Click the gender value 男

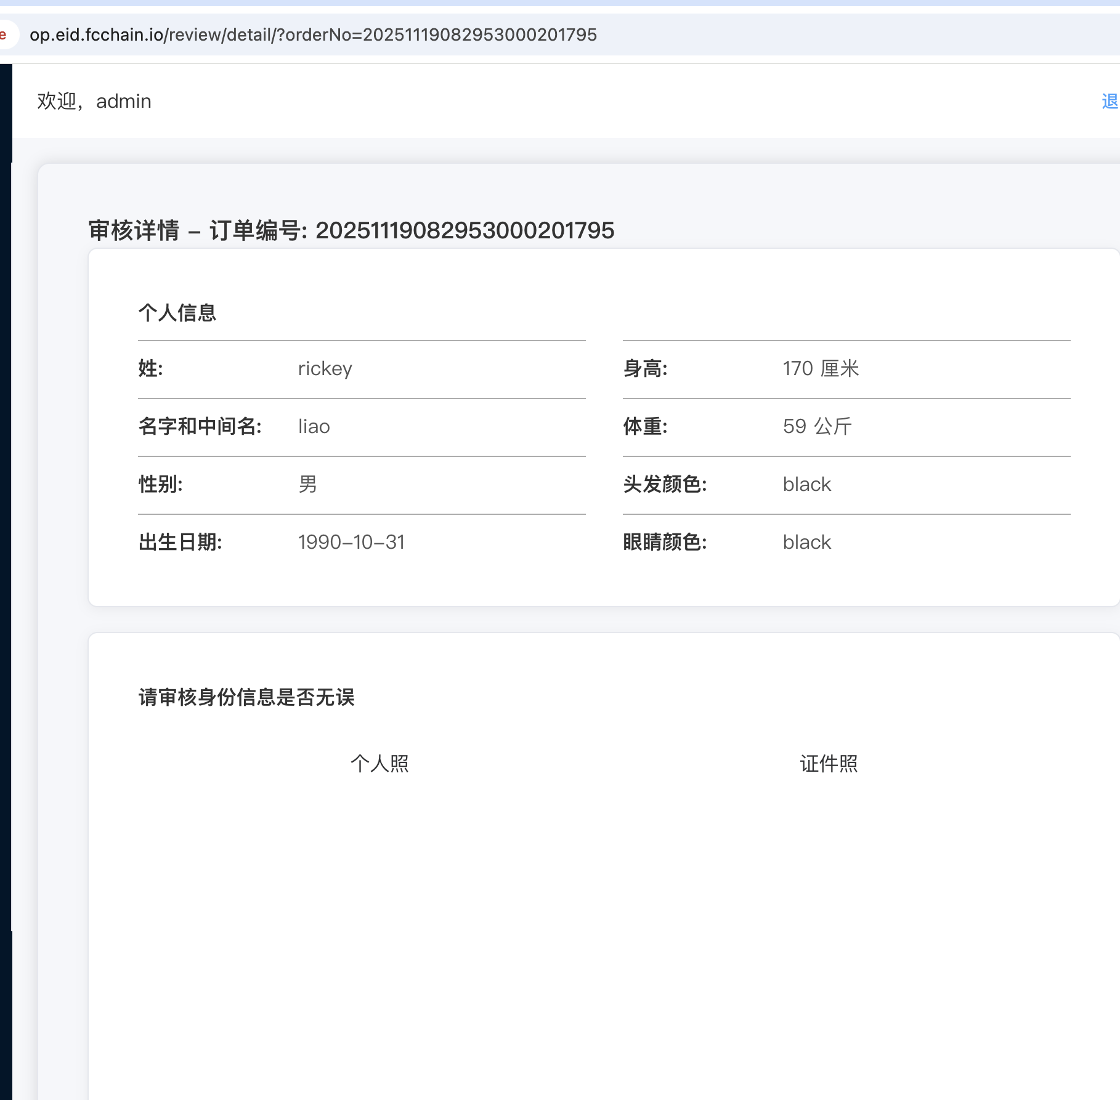(x=307, y=484)
